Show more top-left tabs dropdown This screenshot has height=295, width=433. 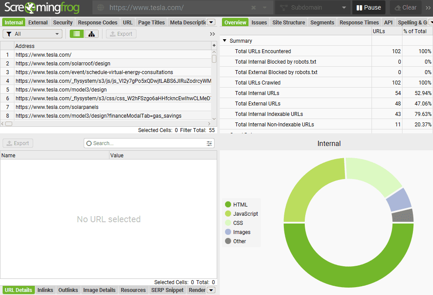point(211,22)
